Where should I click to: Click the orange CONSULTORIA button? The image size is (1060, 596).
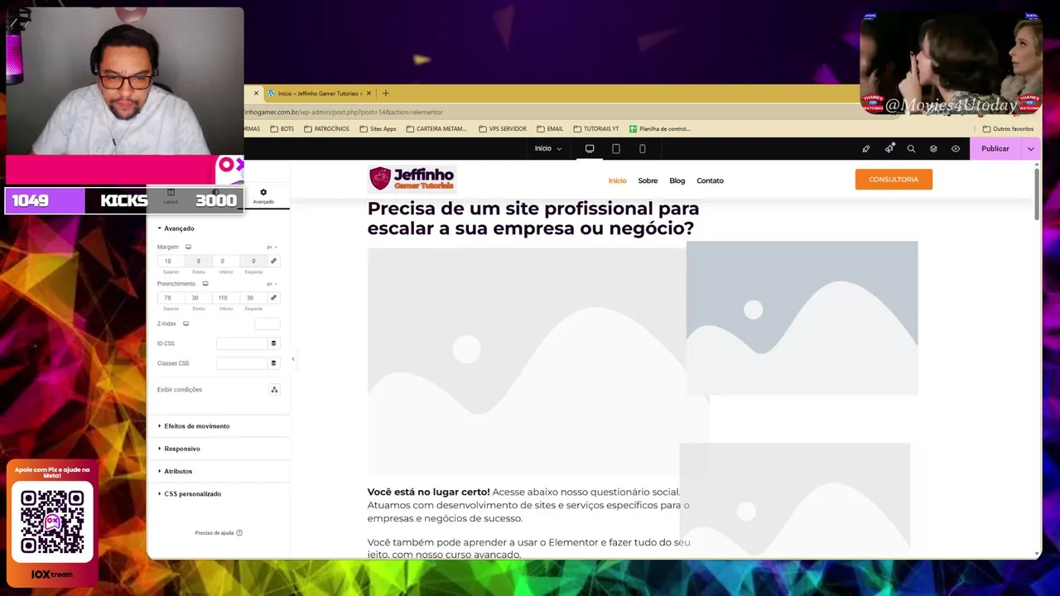894,180
